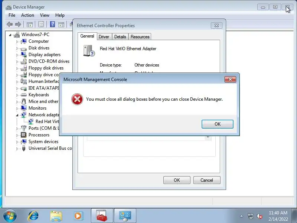Open Windows Media Player taskbar icon

[78, 216]
